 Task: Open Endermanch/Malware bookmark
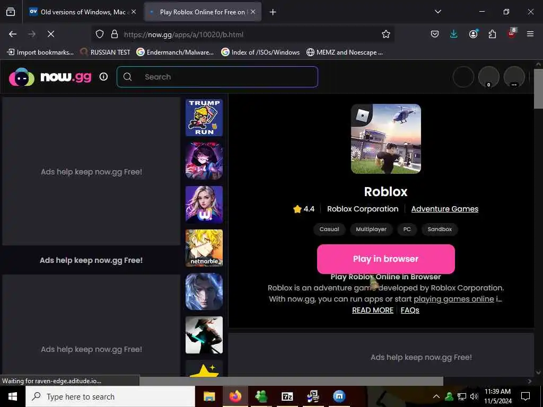(175, 52)
